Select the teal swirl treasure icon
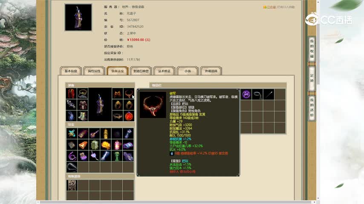 pyautogui.click(x=72, y=133)
